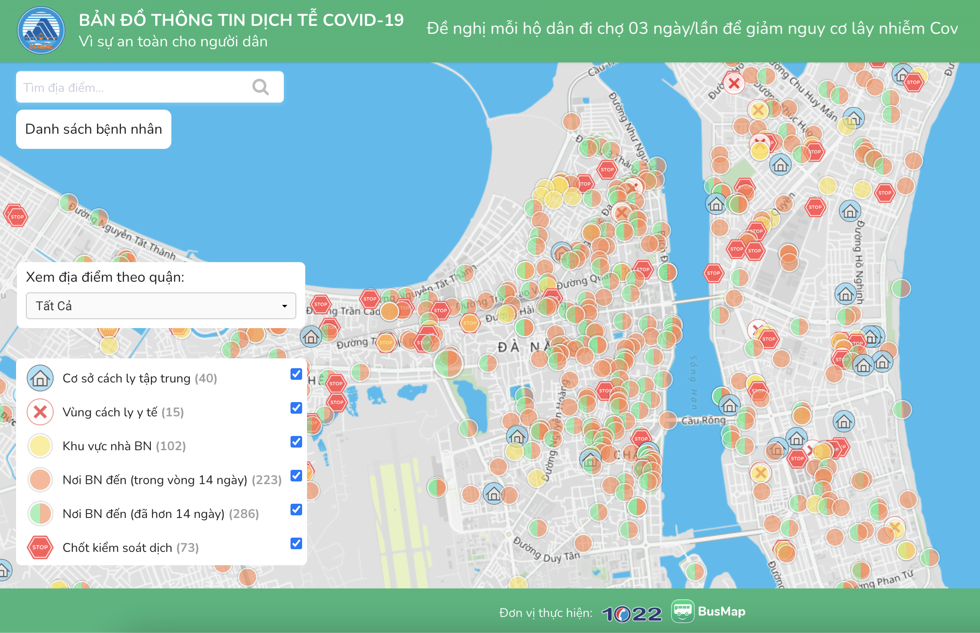Select largest green-orange marker southwest of ĐÀ NẴNG label
The width and height of the screenshot is (980, 633).
448,363
